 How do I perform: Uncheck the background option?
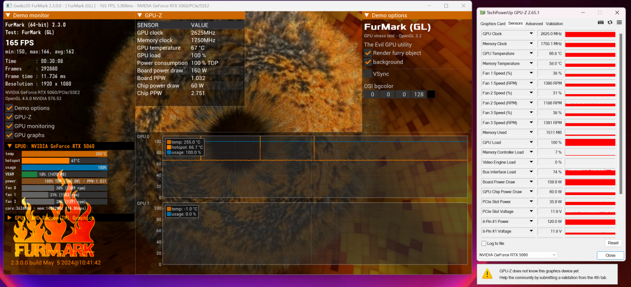[368, 61]
